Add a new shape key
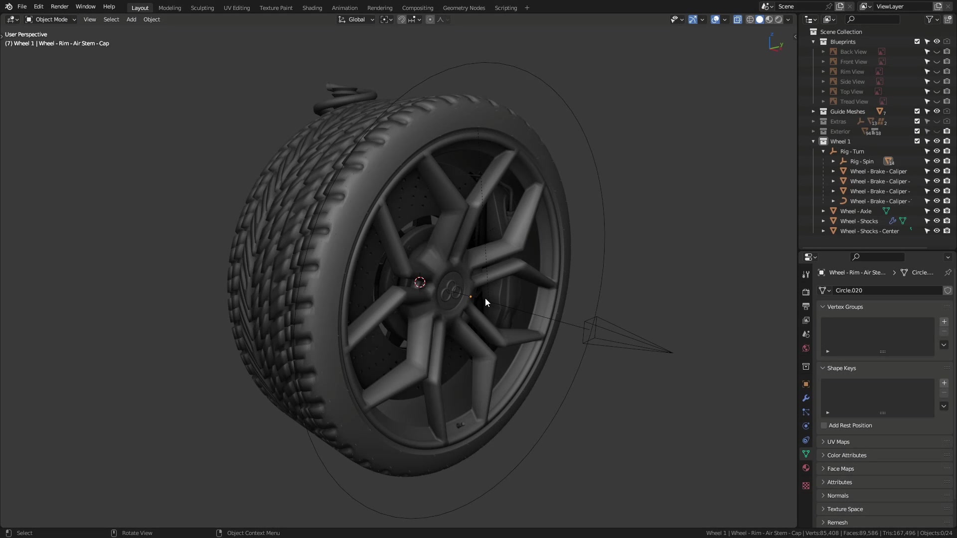This screenshot has height=538, width=957. point(944,383)
